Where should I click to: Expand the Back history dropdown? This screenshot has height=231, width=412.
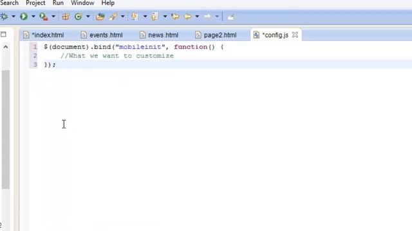coord(197,17)
